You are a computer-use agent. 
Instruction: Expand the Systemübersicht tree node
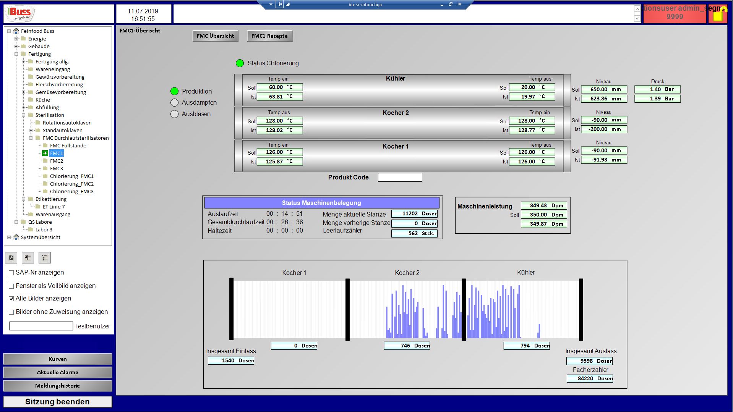pos(9,237)
